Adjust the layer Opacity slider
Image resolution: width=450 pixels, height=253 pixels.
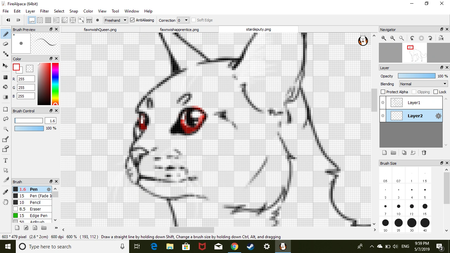[417, 76]
